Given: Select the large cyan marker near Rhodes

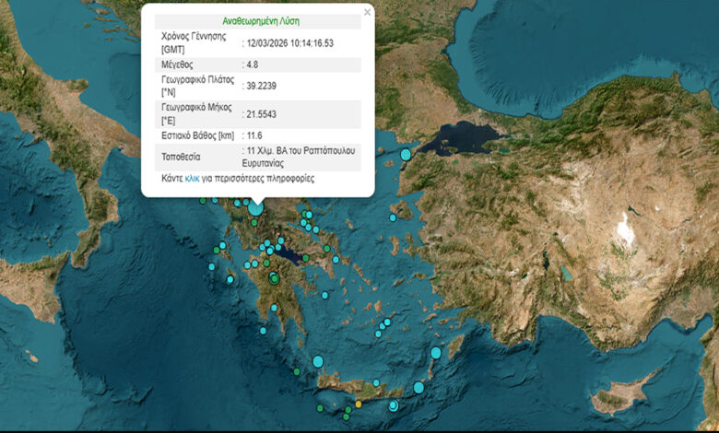Looking at the screenshot, I should click(x=435, y=353).
